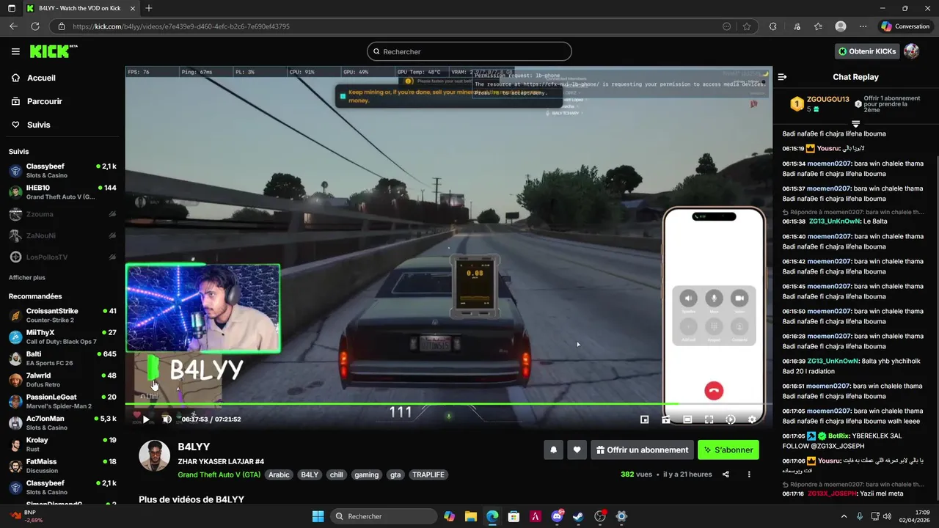Enter fullscreen video mode
This screenshot has height=528, width=939.
[709, 419]
